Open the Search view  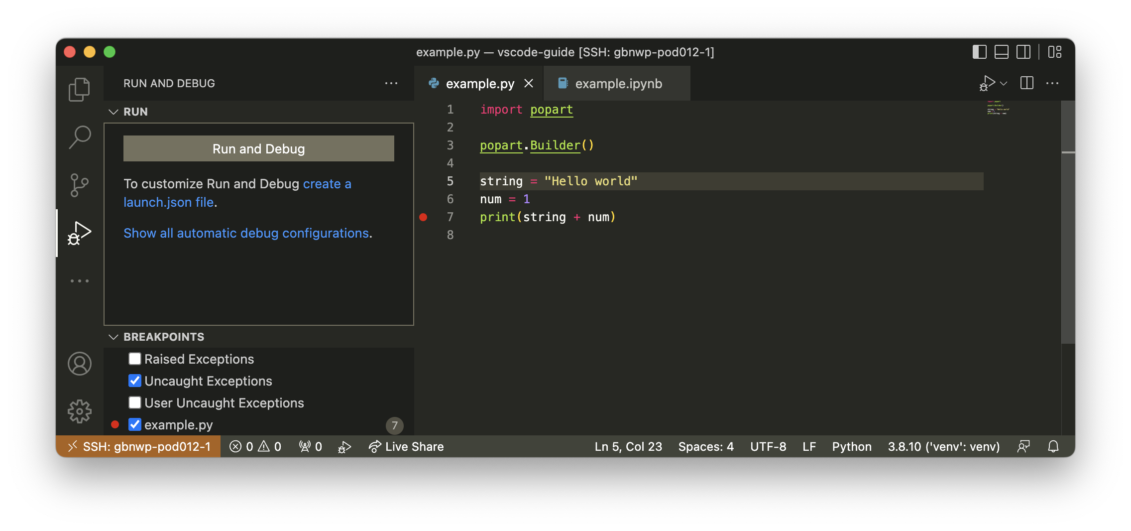point(80,135)
